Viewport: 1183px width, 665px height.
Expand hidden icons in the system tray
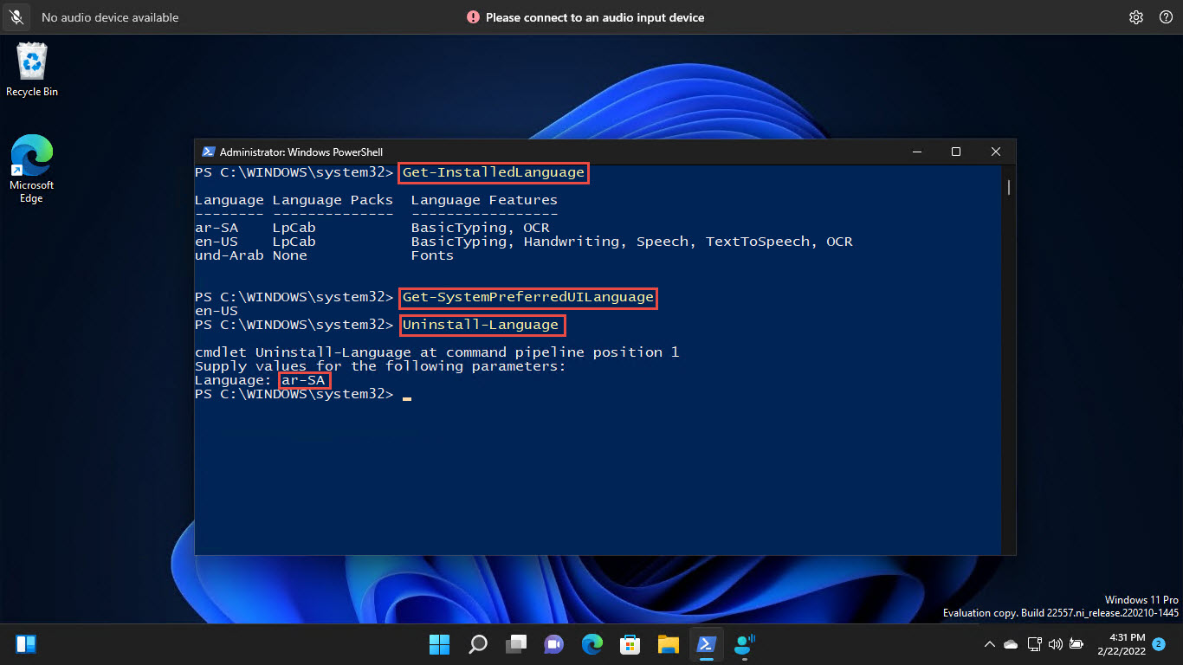988,643
